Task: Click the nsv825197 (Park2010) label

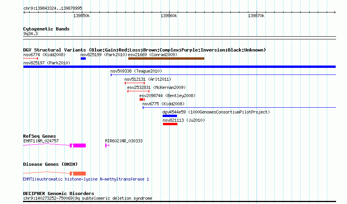Action: [x=47, y=63]
